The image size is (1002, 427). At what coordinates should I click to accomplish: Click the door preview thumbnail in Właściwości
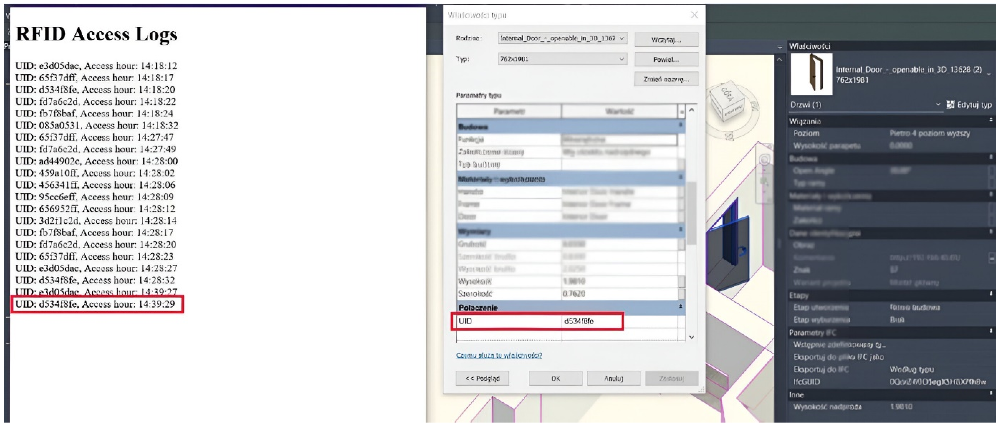[812, 74]
